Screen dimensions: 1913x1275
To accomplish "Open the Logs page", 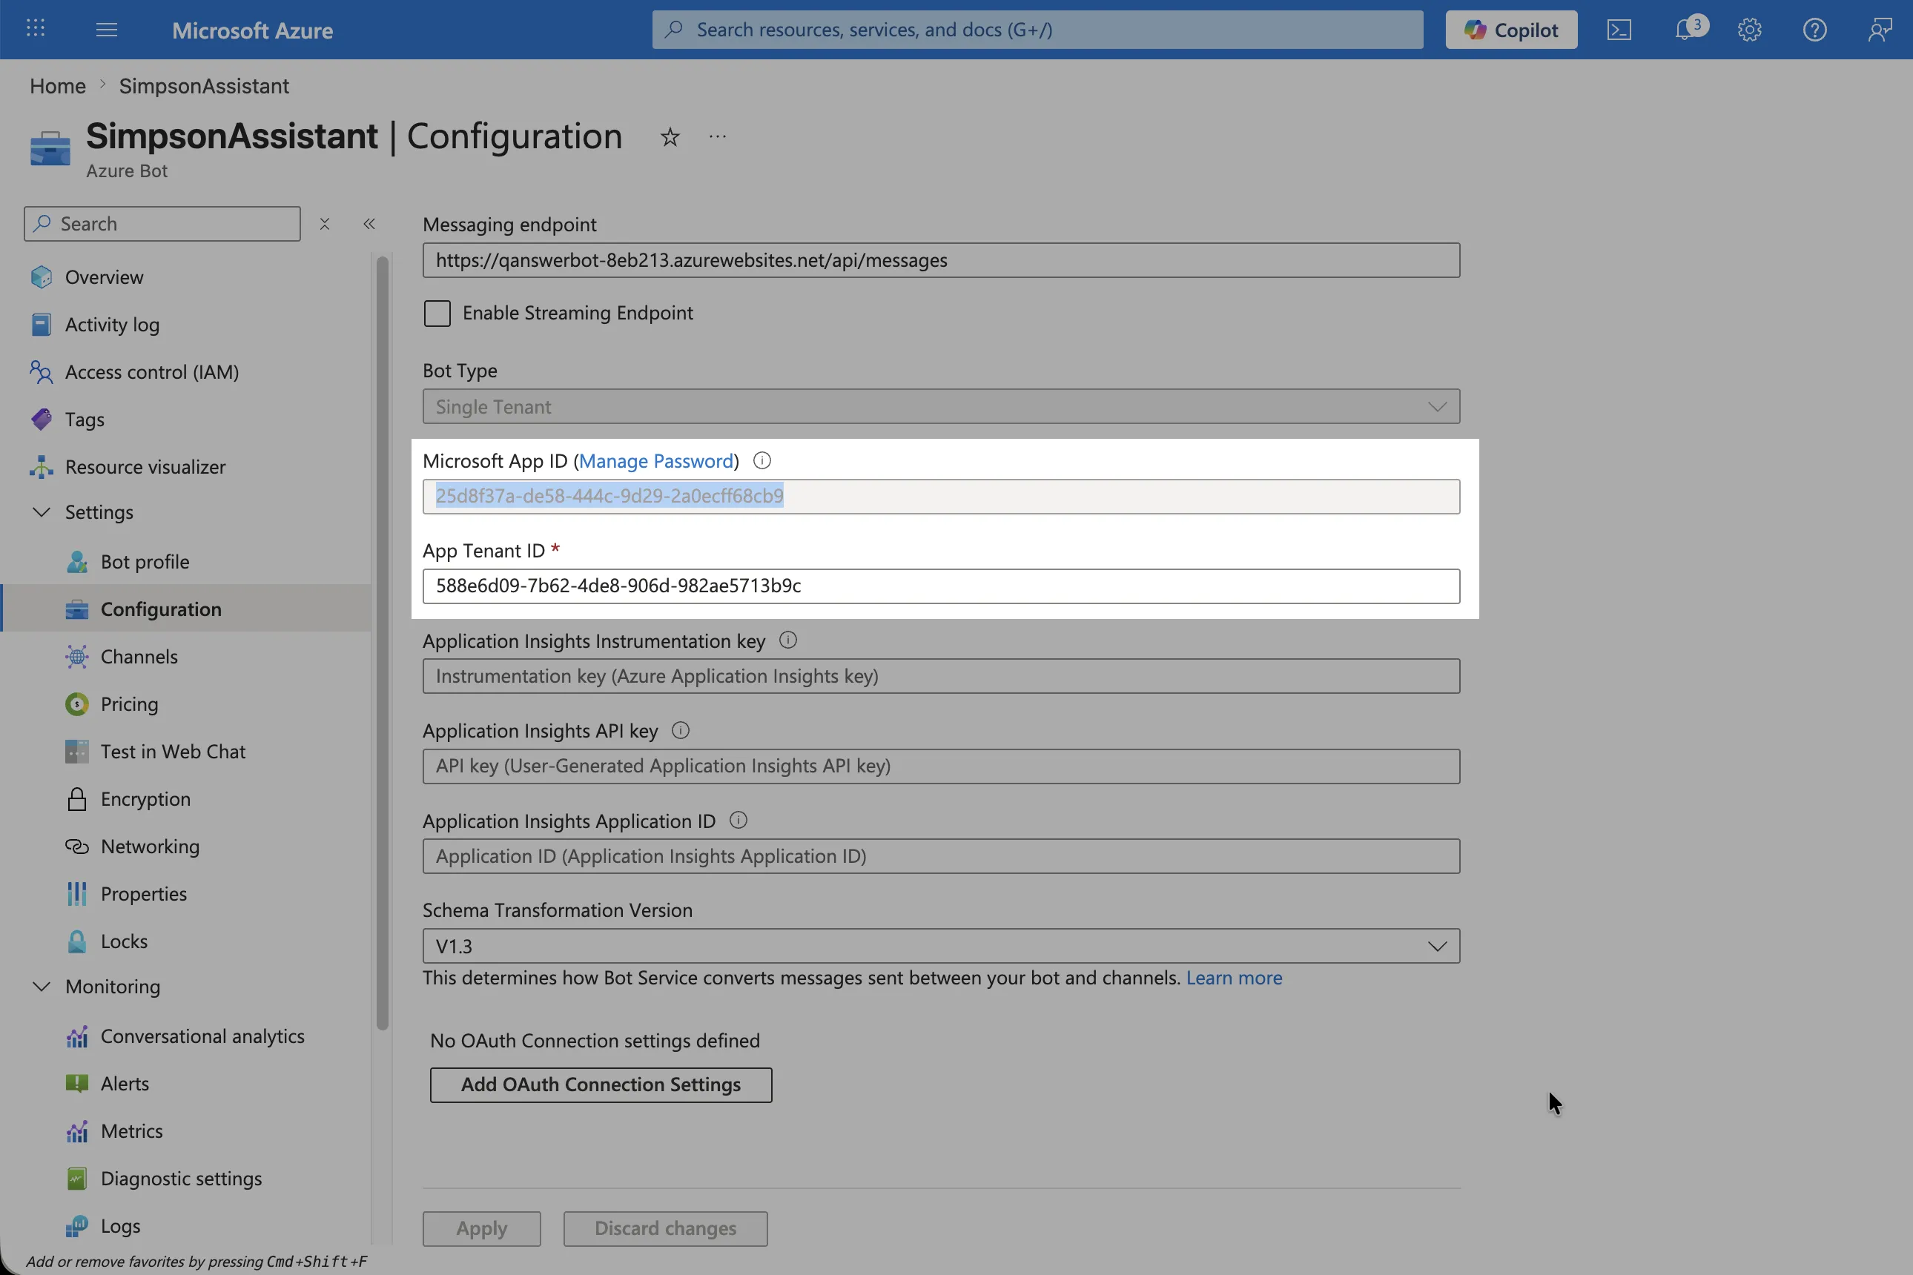I will (x=120, y=1225).
